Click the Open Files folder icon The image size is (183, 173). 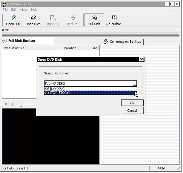pos(33,18)
